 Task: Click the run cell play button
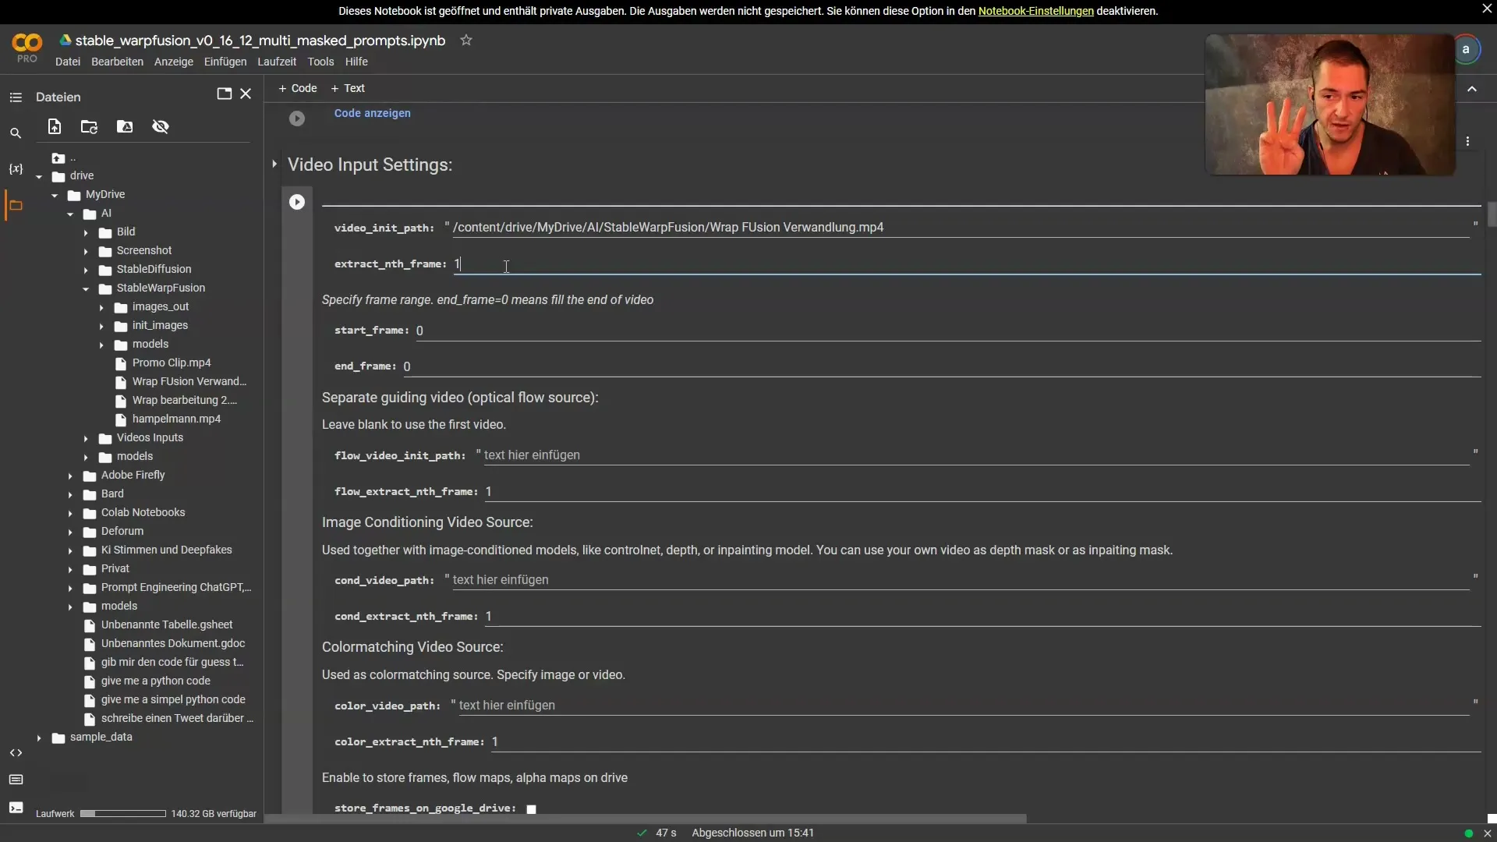[x=297, y=201]
